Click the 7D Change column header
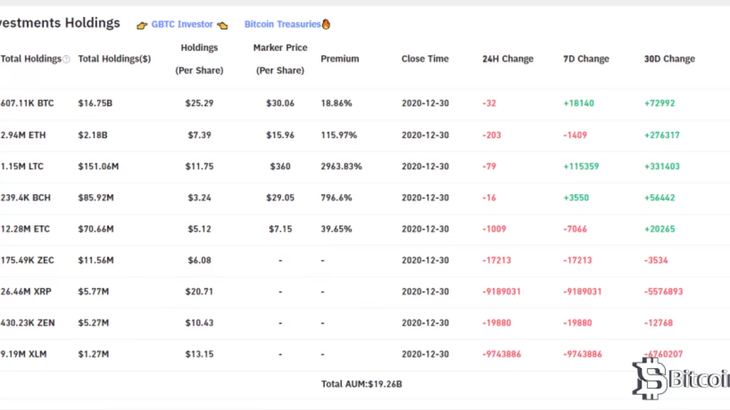This screenshot has width=730, height=410. [586, 59]
